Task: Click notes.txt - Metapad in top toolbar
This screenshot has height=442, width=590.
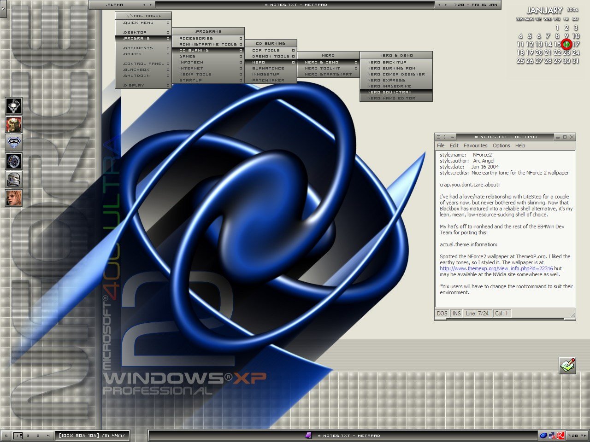Action: pyautogui.click(x=295, y=5)
